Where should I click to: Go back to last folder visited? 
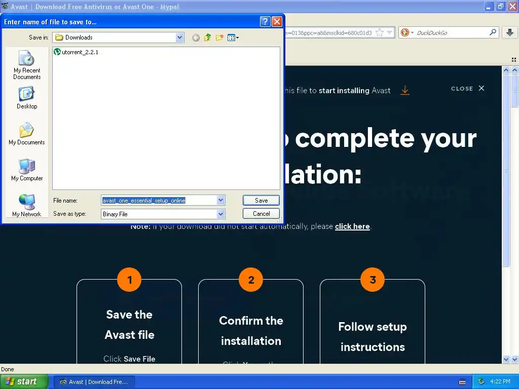click(x=196, y=37)
